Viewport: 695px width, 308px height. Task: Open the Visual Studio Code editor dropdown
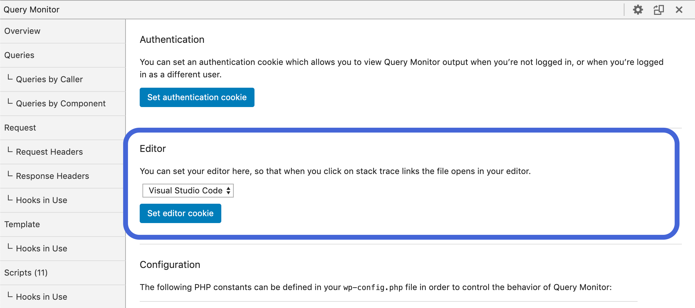[188, 191]
